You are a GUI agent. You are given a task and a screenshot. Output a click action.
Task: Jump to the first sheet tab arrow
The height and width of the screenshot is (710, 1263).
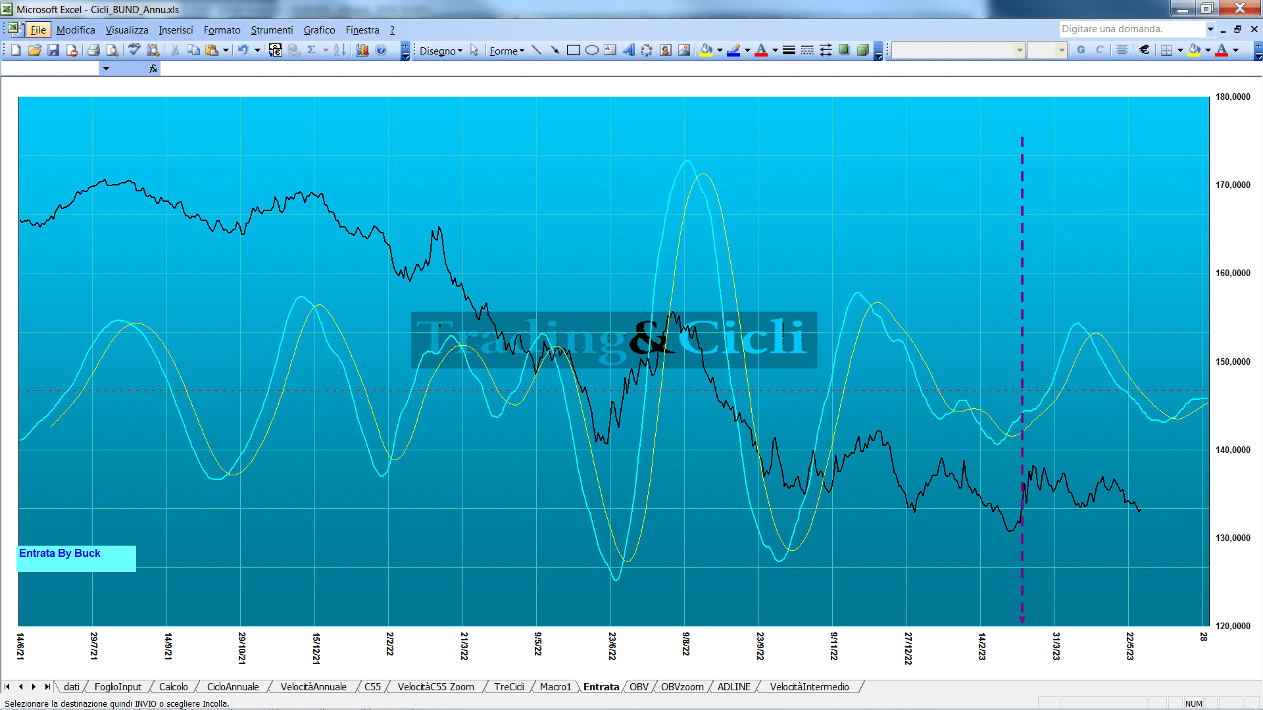pyautogui.click(x=7, y=687)
